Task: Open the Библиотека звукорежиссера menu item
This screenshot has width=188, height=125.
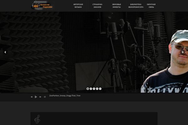Action: click(x=136, y=6)
